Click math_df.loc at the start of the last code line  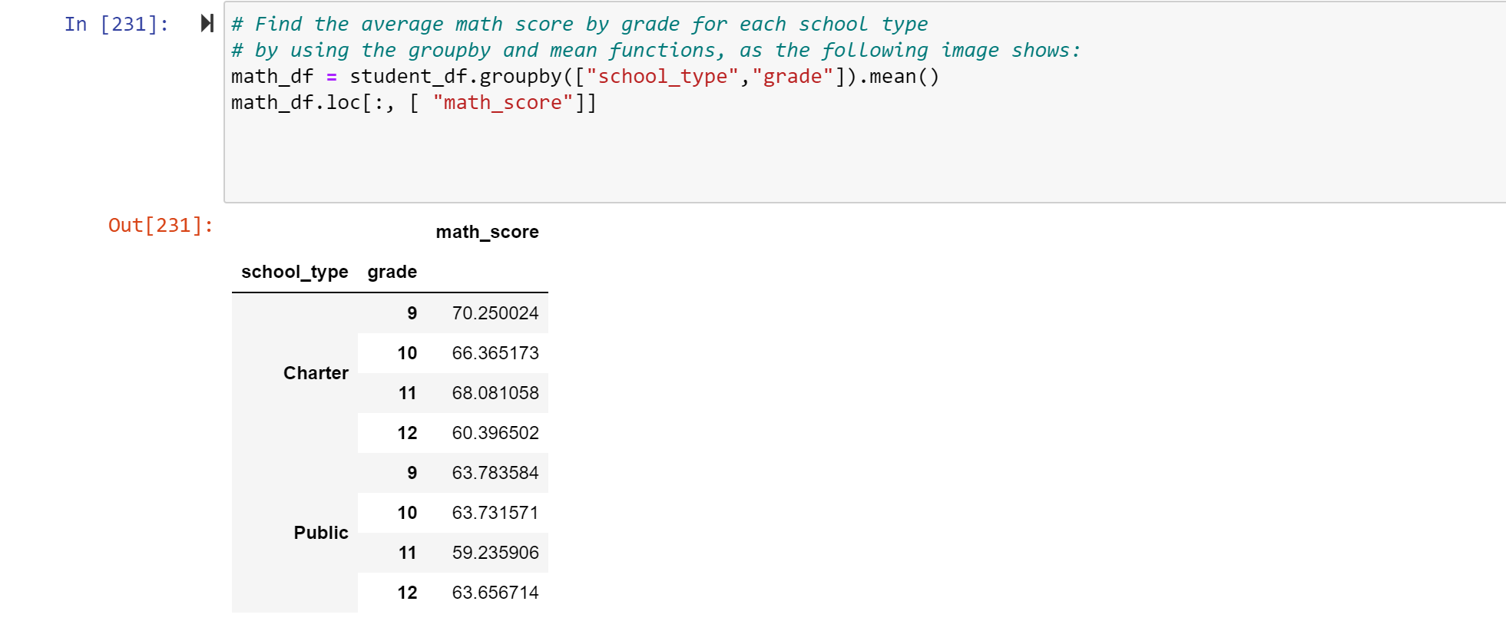[x=296, y=103]
